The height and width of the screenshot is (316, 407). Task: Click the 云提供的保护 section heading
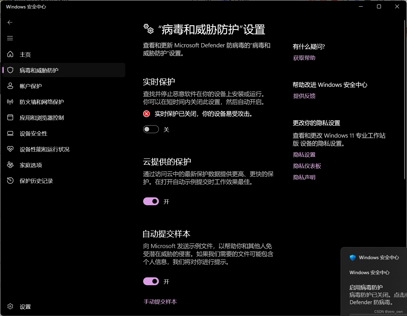(x=167, y=162)
